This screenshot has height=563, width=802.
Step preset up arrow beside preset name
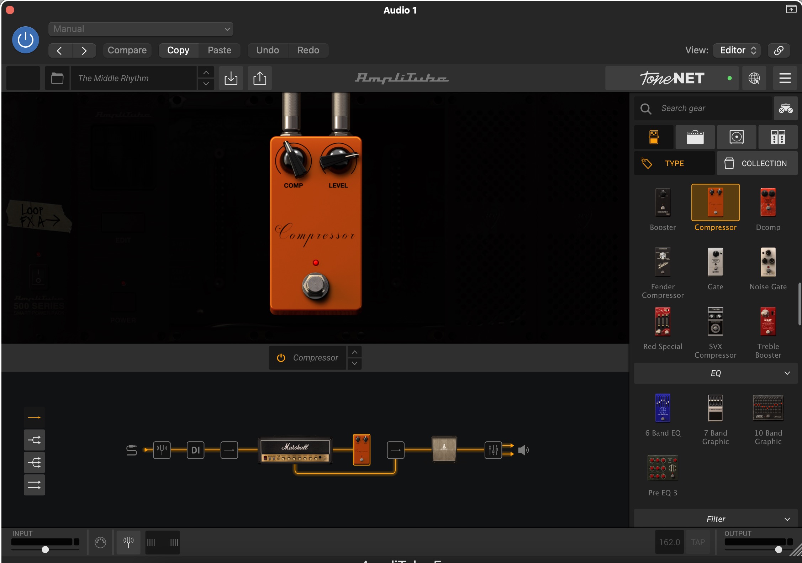(x=206, y=73)
